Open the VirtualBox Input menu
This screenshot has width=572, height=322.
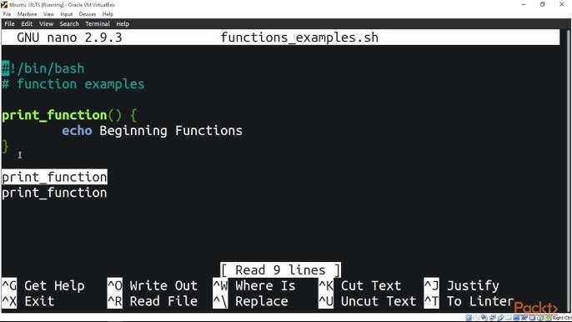[x=67, y=14]
